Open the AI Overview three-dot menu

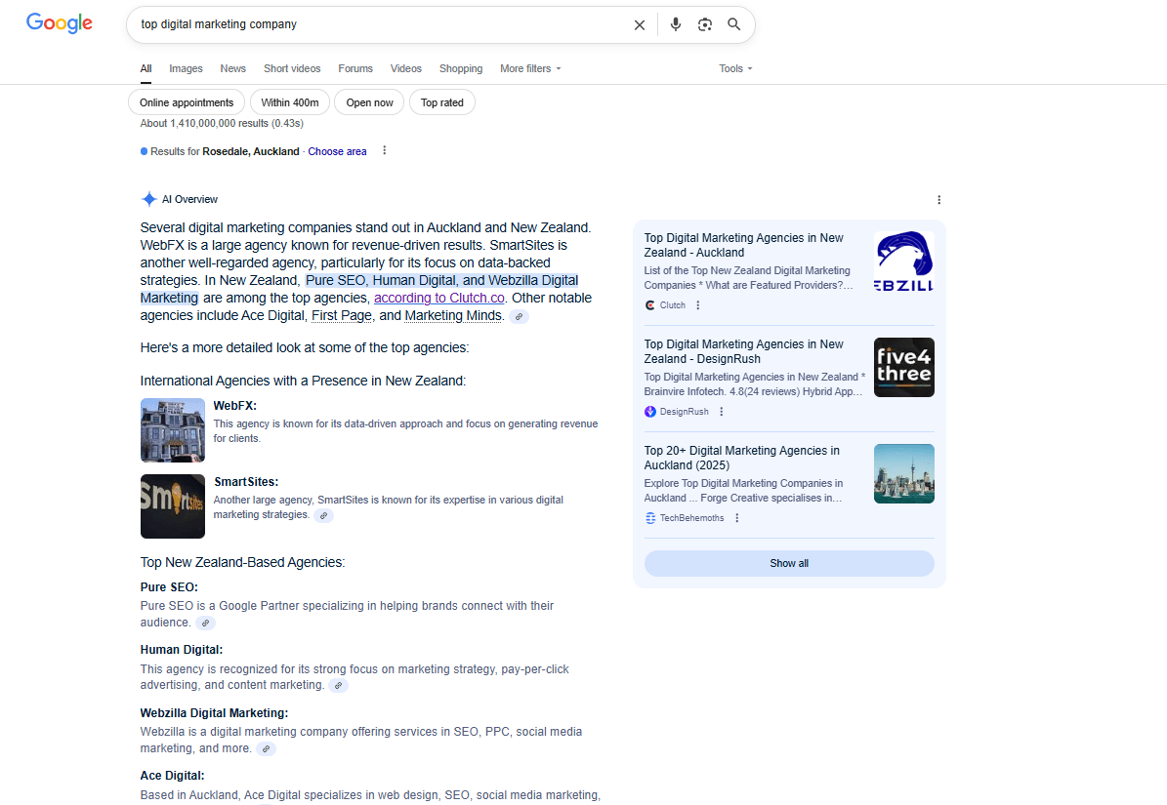pyautogui.click(x=938, y=200)
